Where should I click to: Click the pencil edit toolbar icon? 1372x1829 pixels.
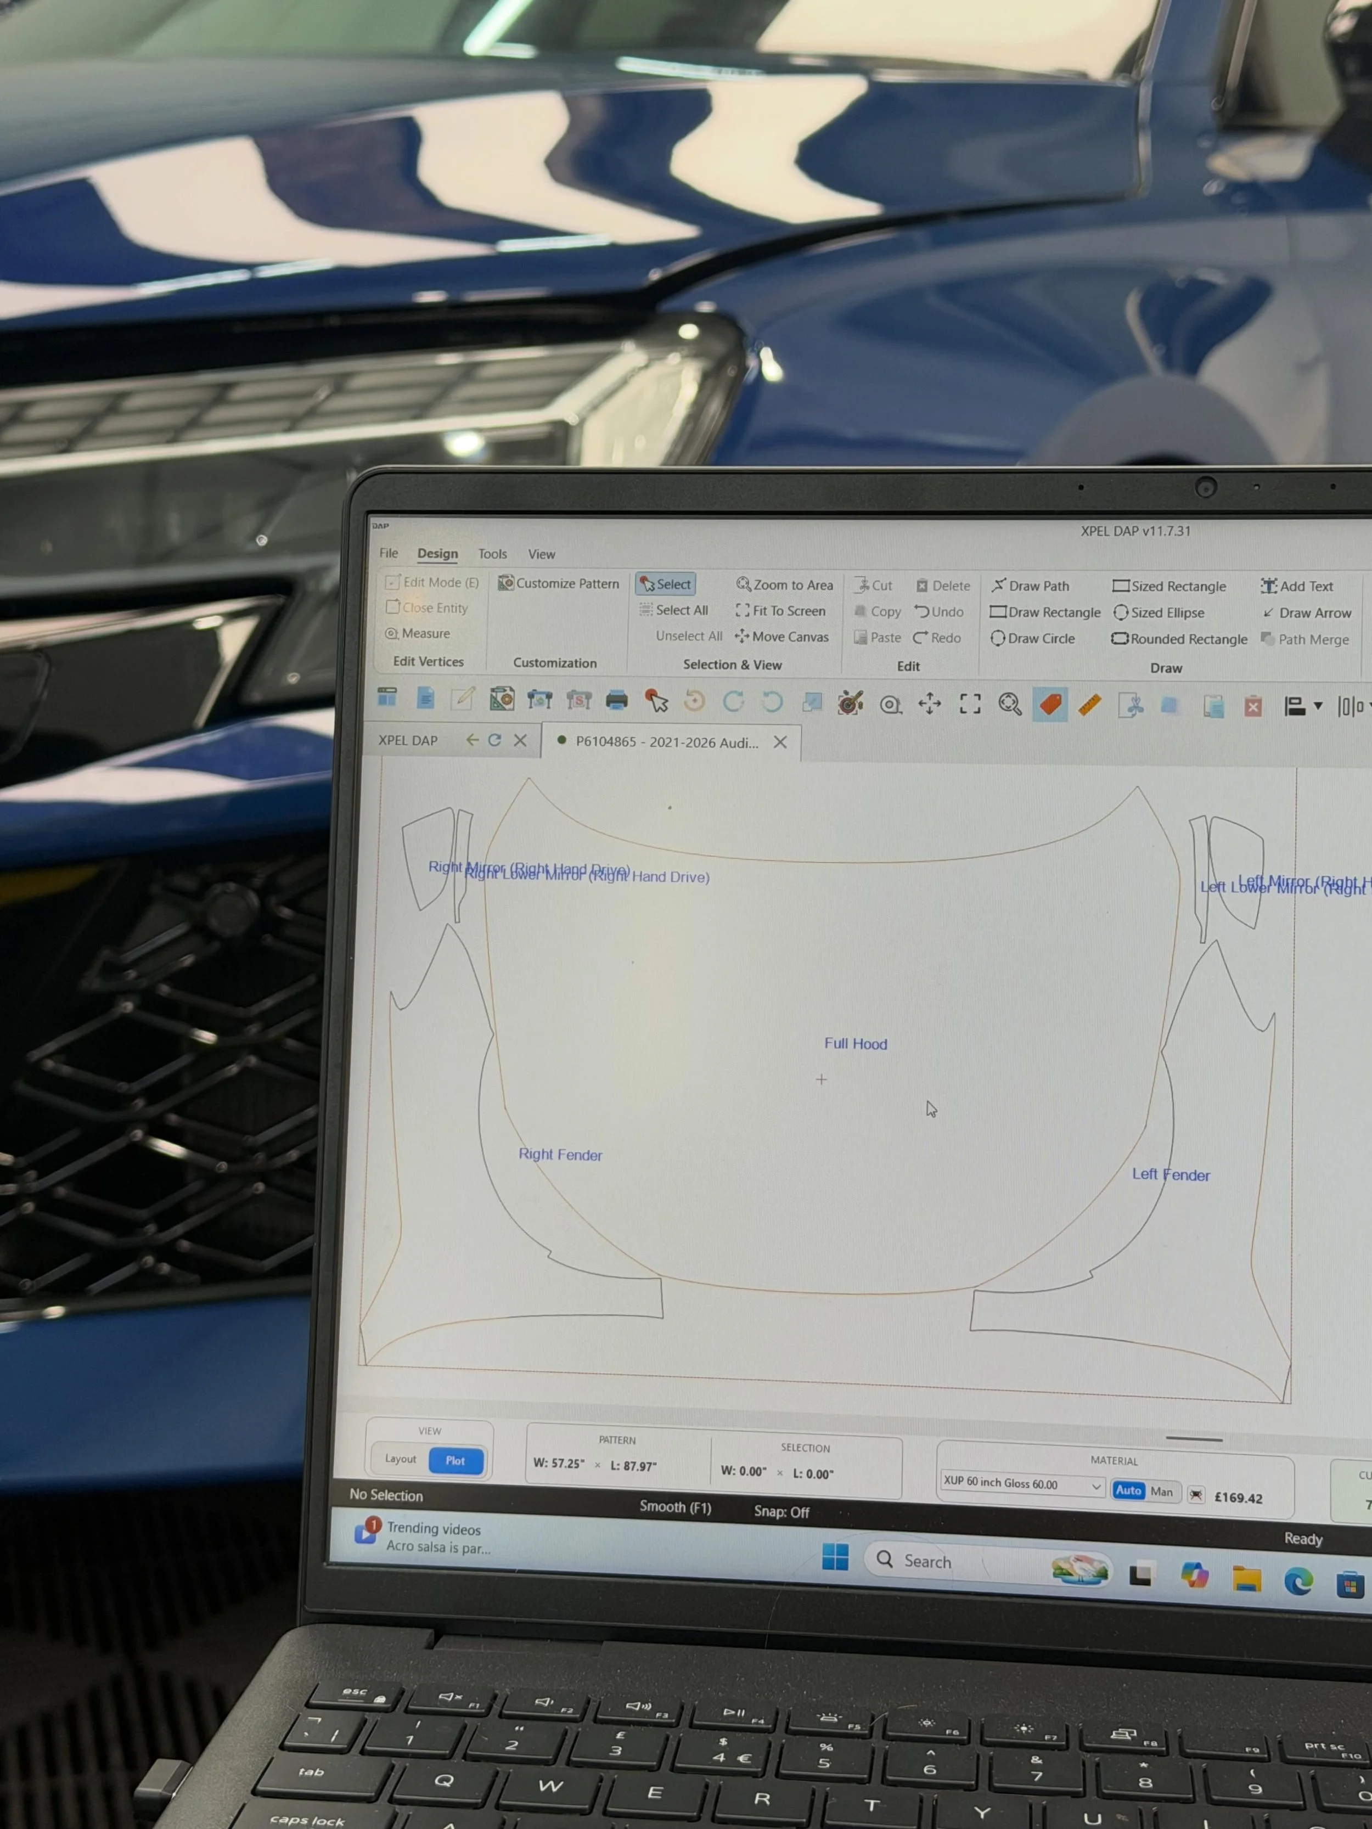(463, 699)
